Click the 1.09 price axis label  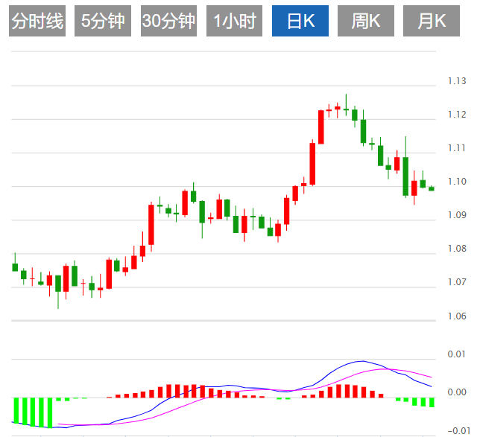pos(457,215)
